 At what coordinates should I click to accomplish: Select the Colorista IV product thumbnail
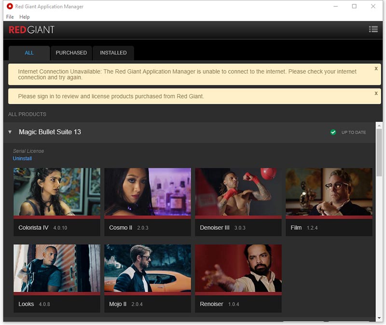57,192
